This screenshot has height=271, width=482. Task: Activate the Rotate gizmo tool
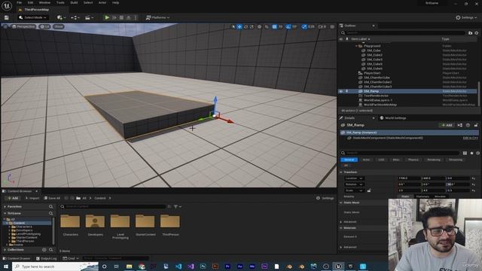pyautogui.click(x=246, y=27)
